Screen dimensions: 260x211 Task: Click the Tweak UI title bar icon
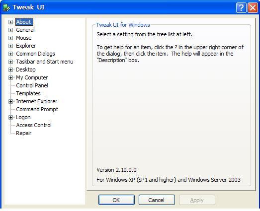pyautogui.click(x=6, y=7)
